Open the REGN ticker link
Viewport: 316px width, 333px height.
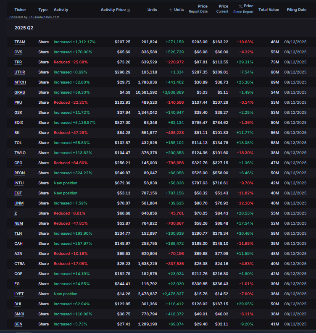(x=20, y=173)
